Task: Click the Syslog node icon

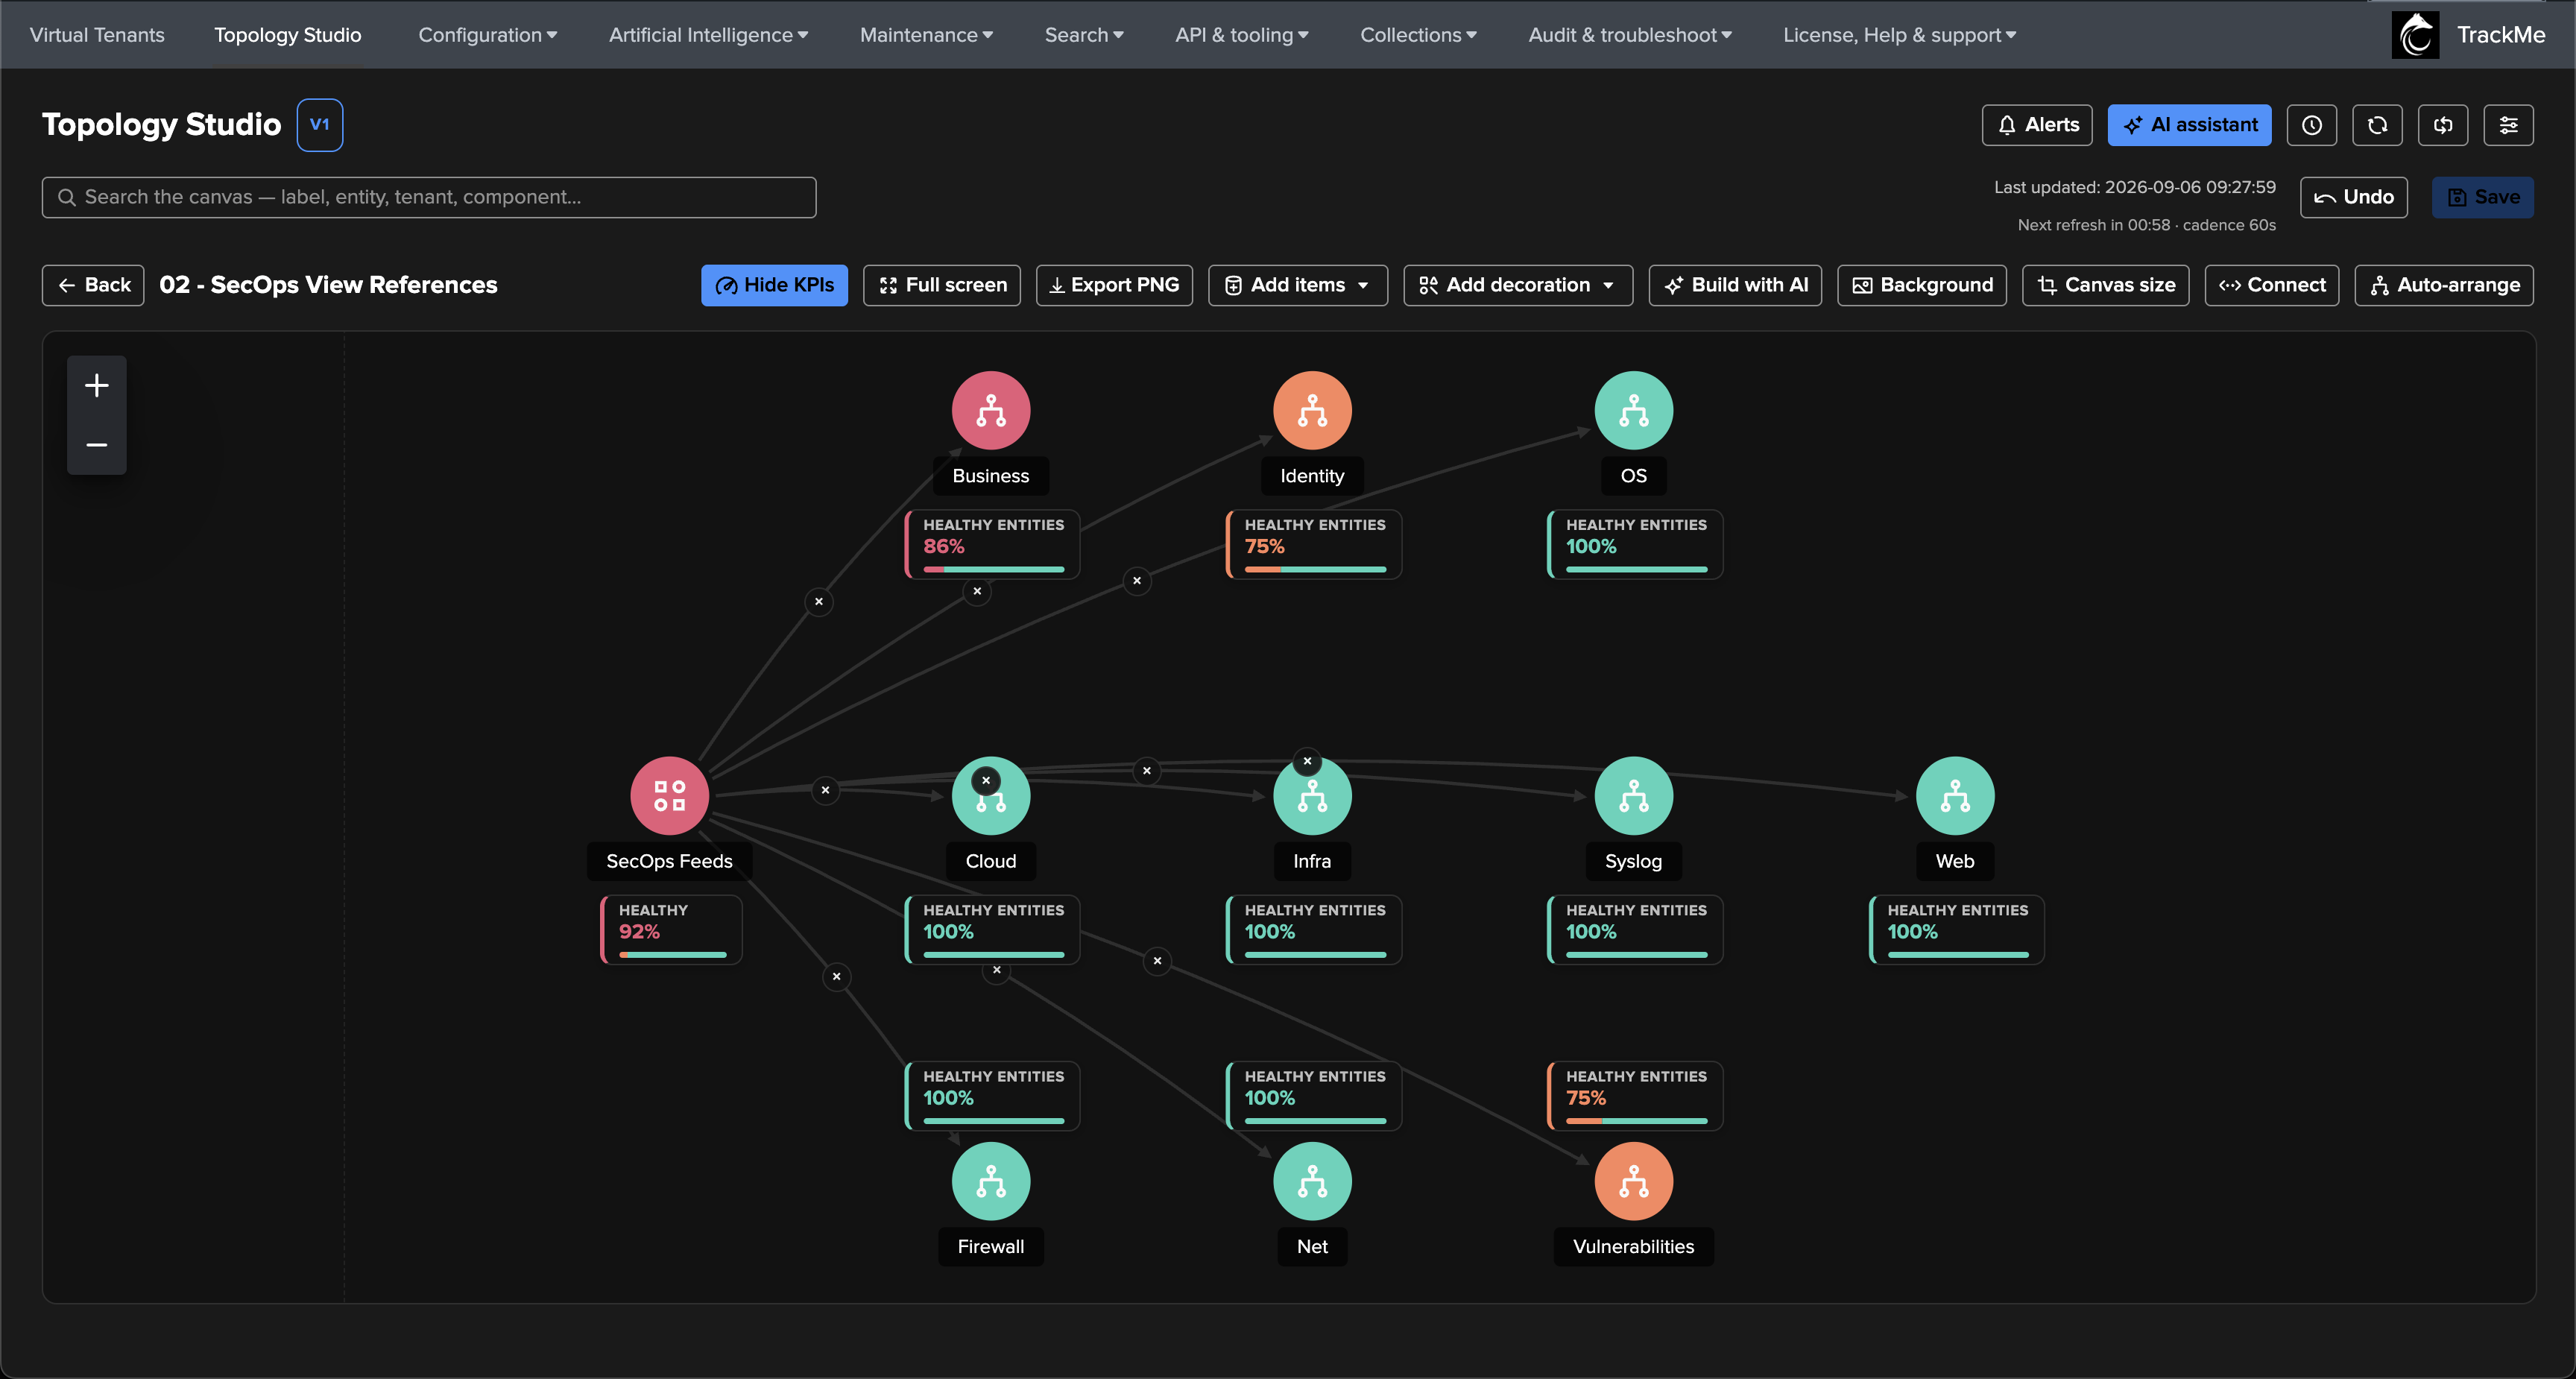Action: coord(1633,796)
